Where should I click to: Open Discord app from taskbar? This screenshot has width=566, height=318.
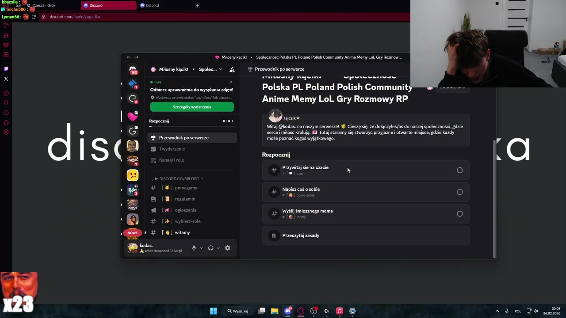288,311
